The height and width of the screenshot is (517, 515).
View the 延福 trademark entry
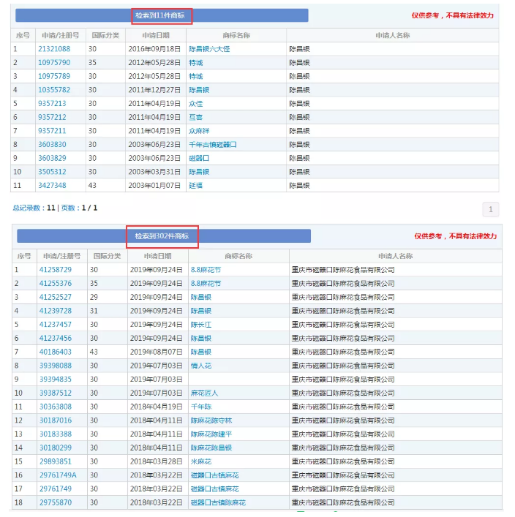pyautogui.click(x=195, y=186)
